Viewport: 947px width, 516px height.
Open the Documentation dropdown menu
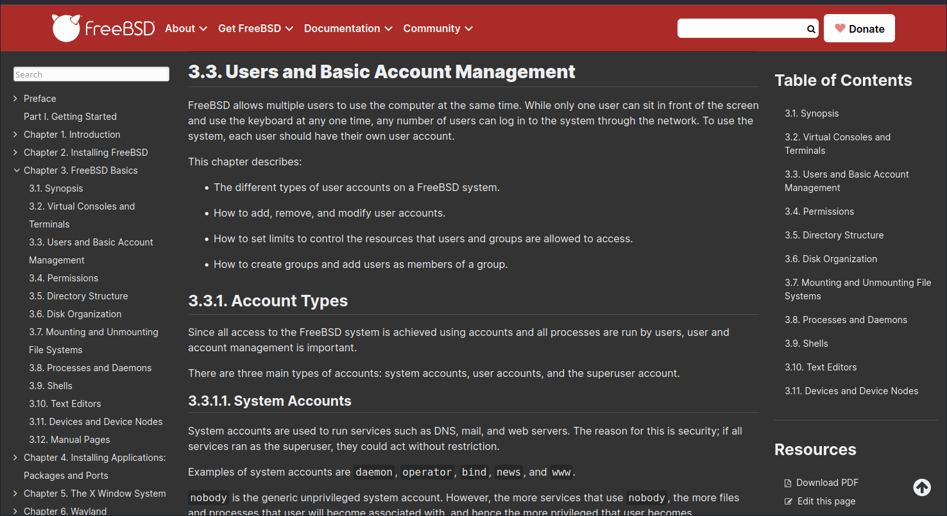point(348,28)
